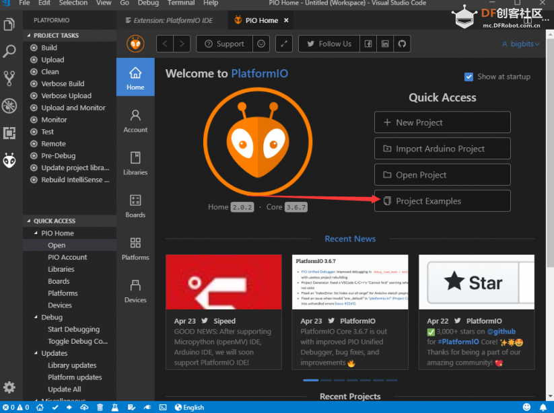Open the Debug view in activity bar
Screen dimensions: 554x413
tap(9, 106)
